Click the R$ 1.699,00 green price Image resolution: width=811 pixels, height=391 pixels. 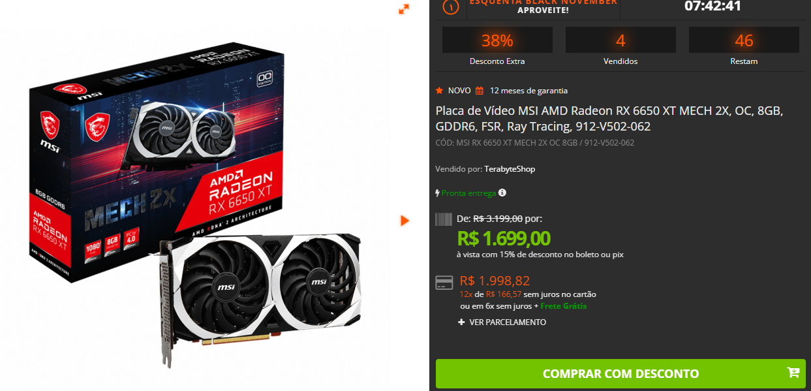[x=504, y=238]
